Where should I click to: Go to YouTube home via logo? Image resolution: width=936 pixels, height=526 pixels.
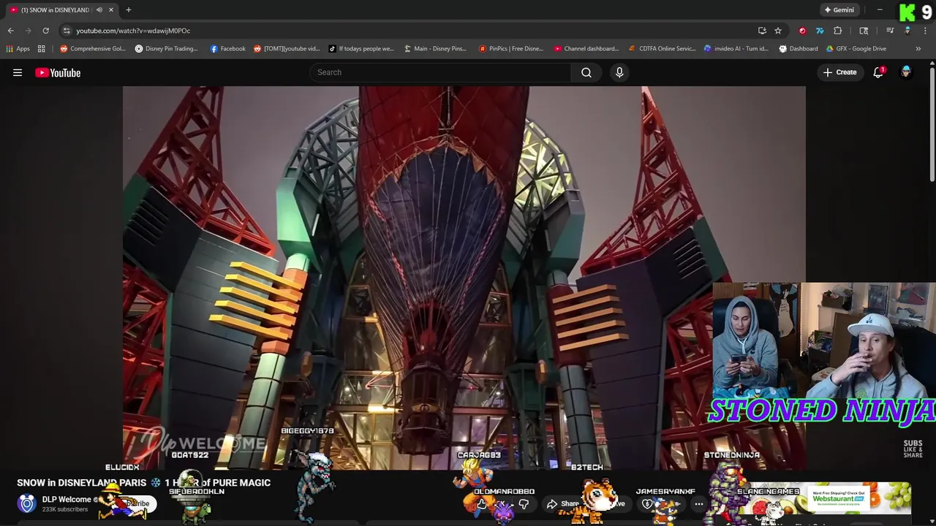click(x=58, y=72)
